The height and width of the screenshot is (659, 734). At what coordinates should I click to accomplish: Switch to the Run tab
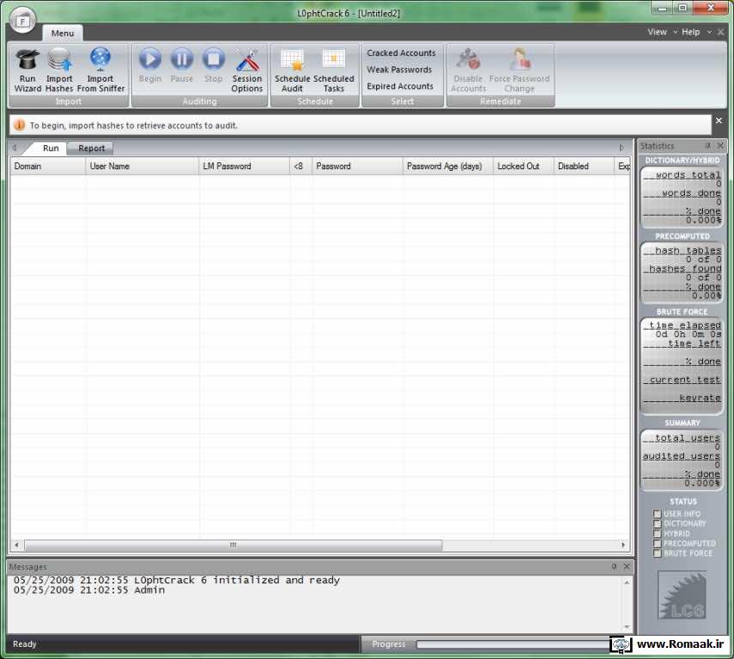pos(51,148)
